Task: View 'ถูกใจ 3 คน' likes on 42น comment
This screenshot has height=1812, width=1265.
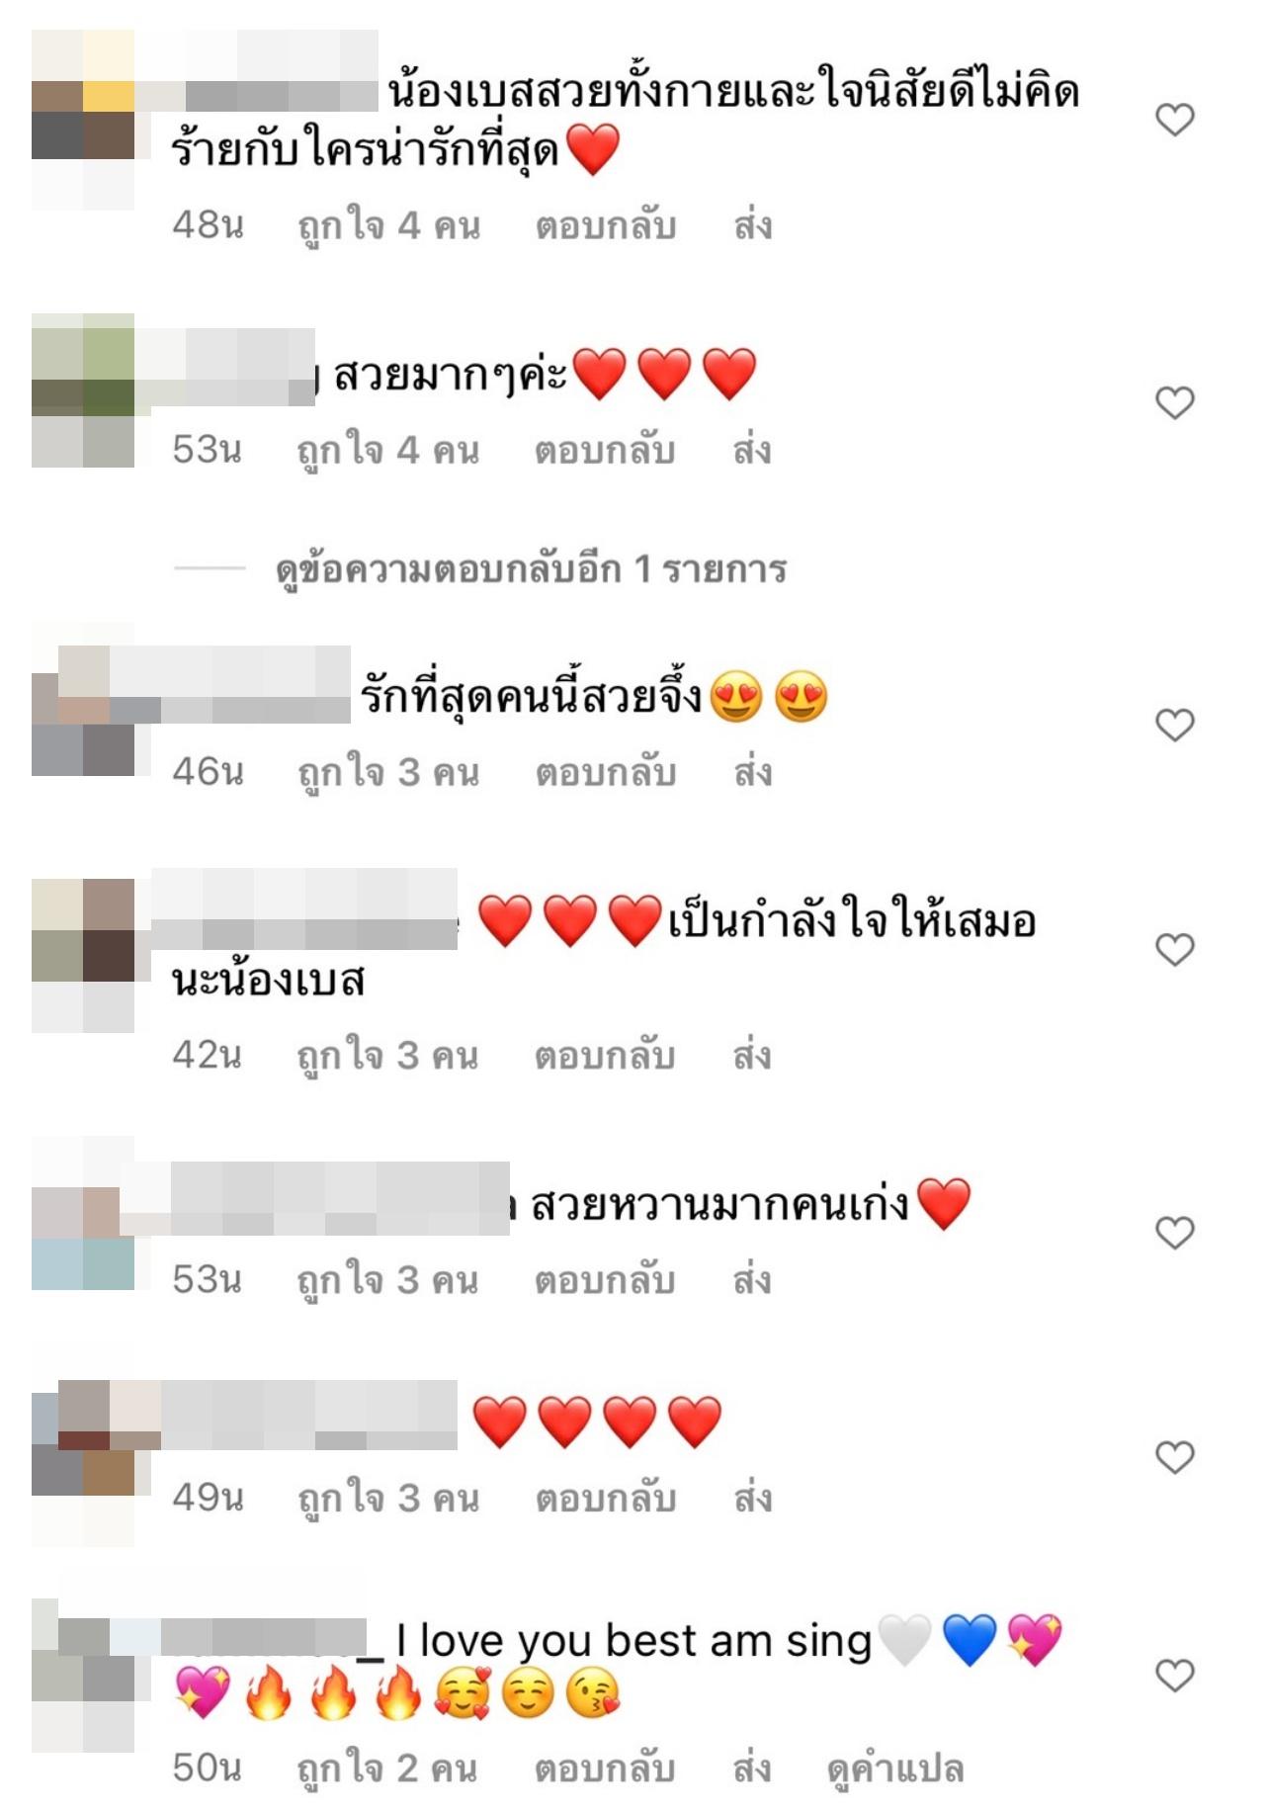Action: point(388,1056)
